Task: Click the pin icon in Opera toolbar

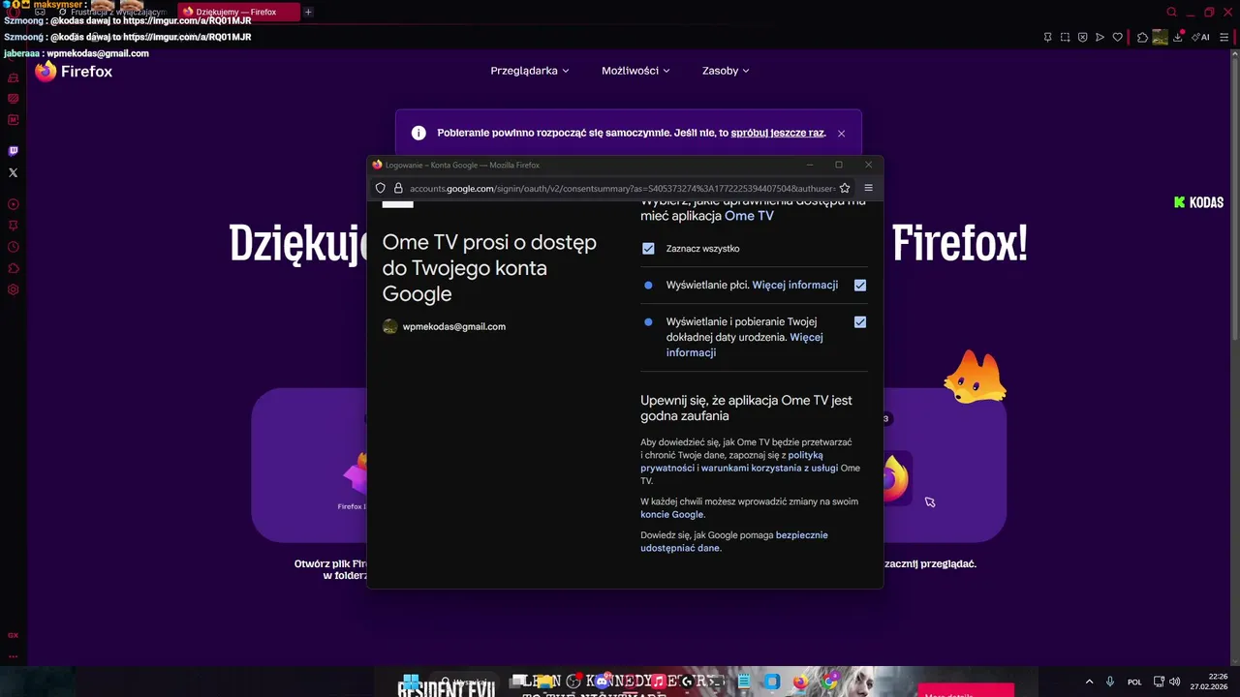Action: coord(1047,38)
